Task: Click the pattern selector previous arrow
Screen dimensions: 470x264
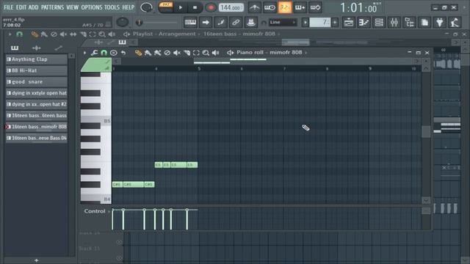Action: coord(305,22)
